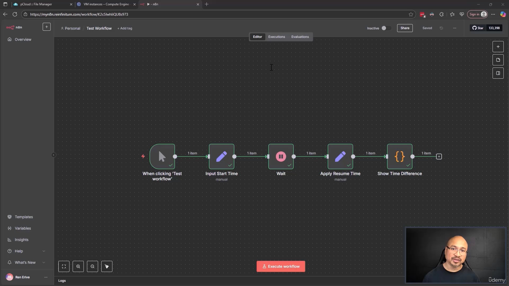Open the Show Time Difference code node
509x286 pixels.
400,157
